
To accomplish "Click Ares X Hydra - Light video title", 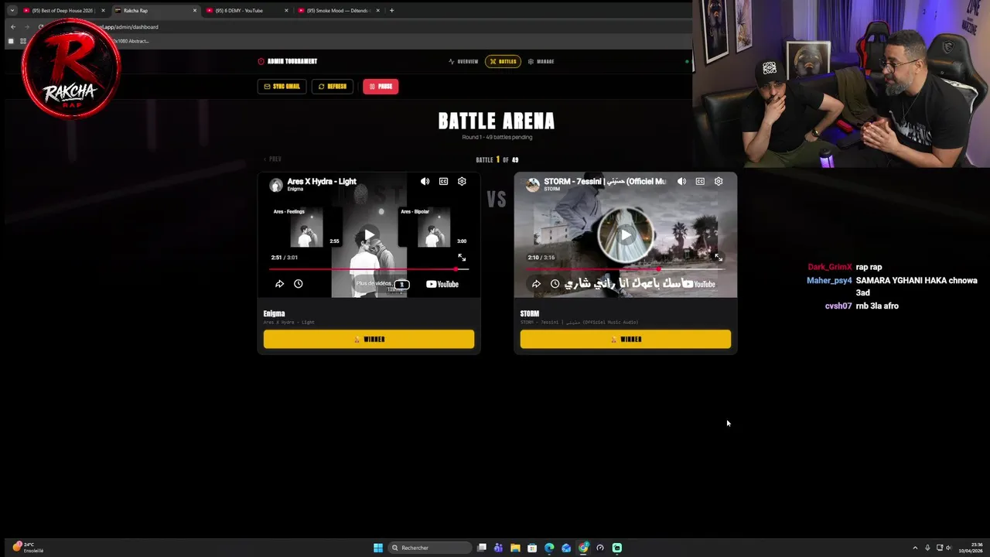I will click(x=322, y=182).
